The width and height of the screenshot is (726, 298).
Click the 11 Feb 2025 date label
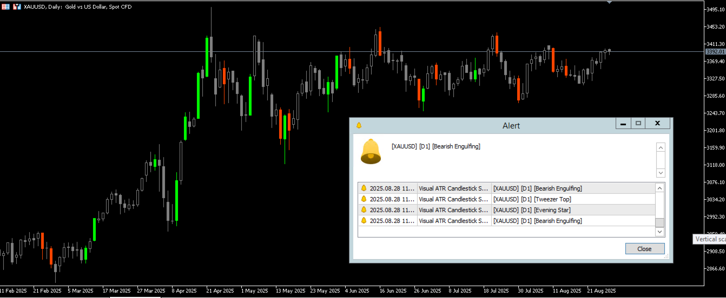13,290
